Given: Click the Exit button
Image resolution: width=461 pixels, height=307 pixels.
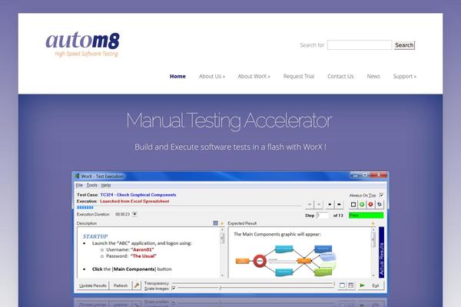Looking at the screenshot, I should point(376,286).
